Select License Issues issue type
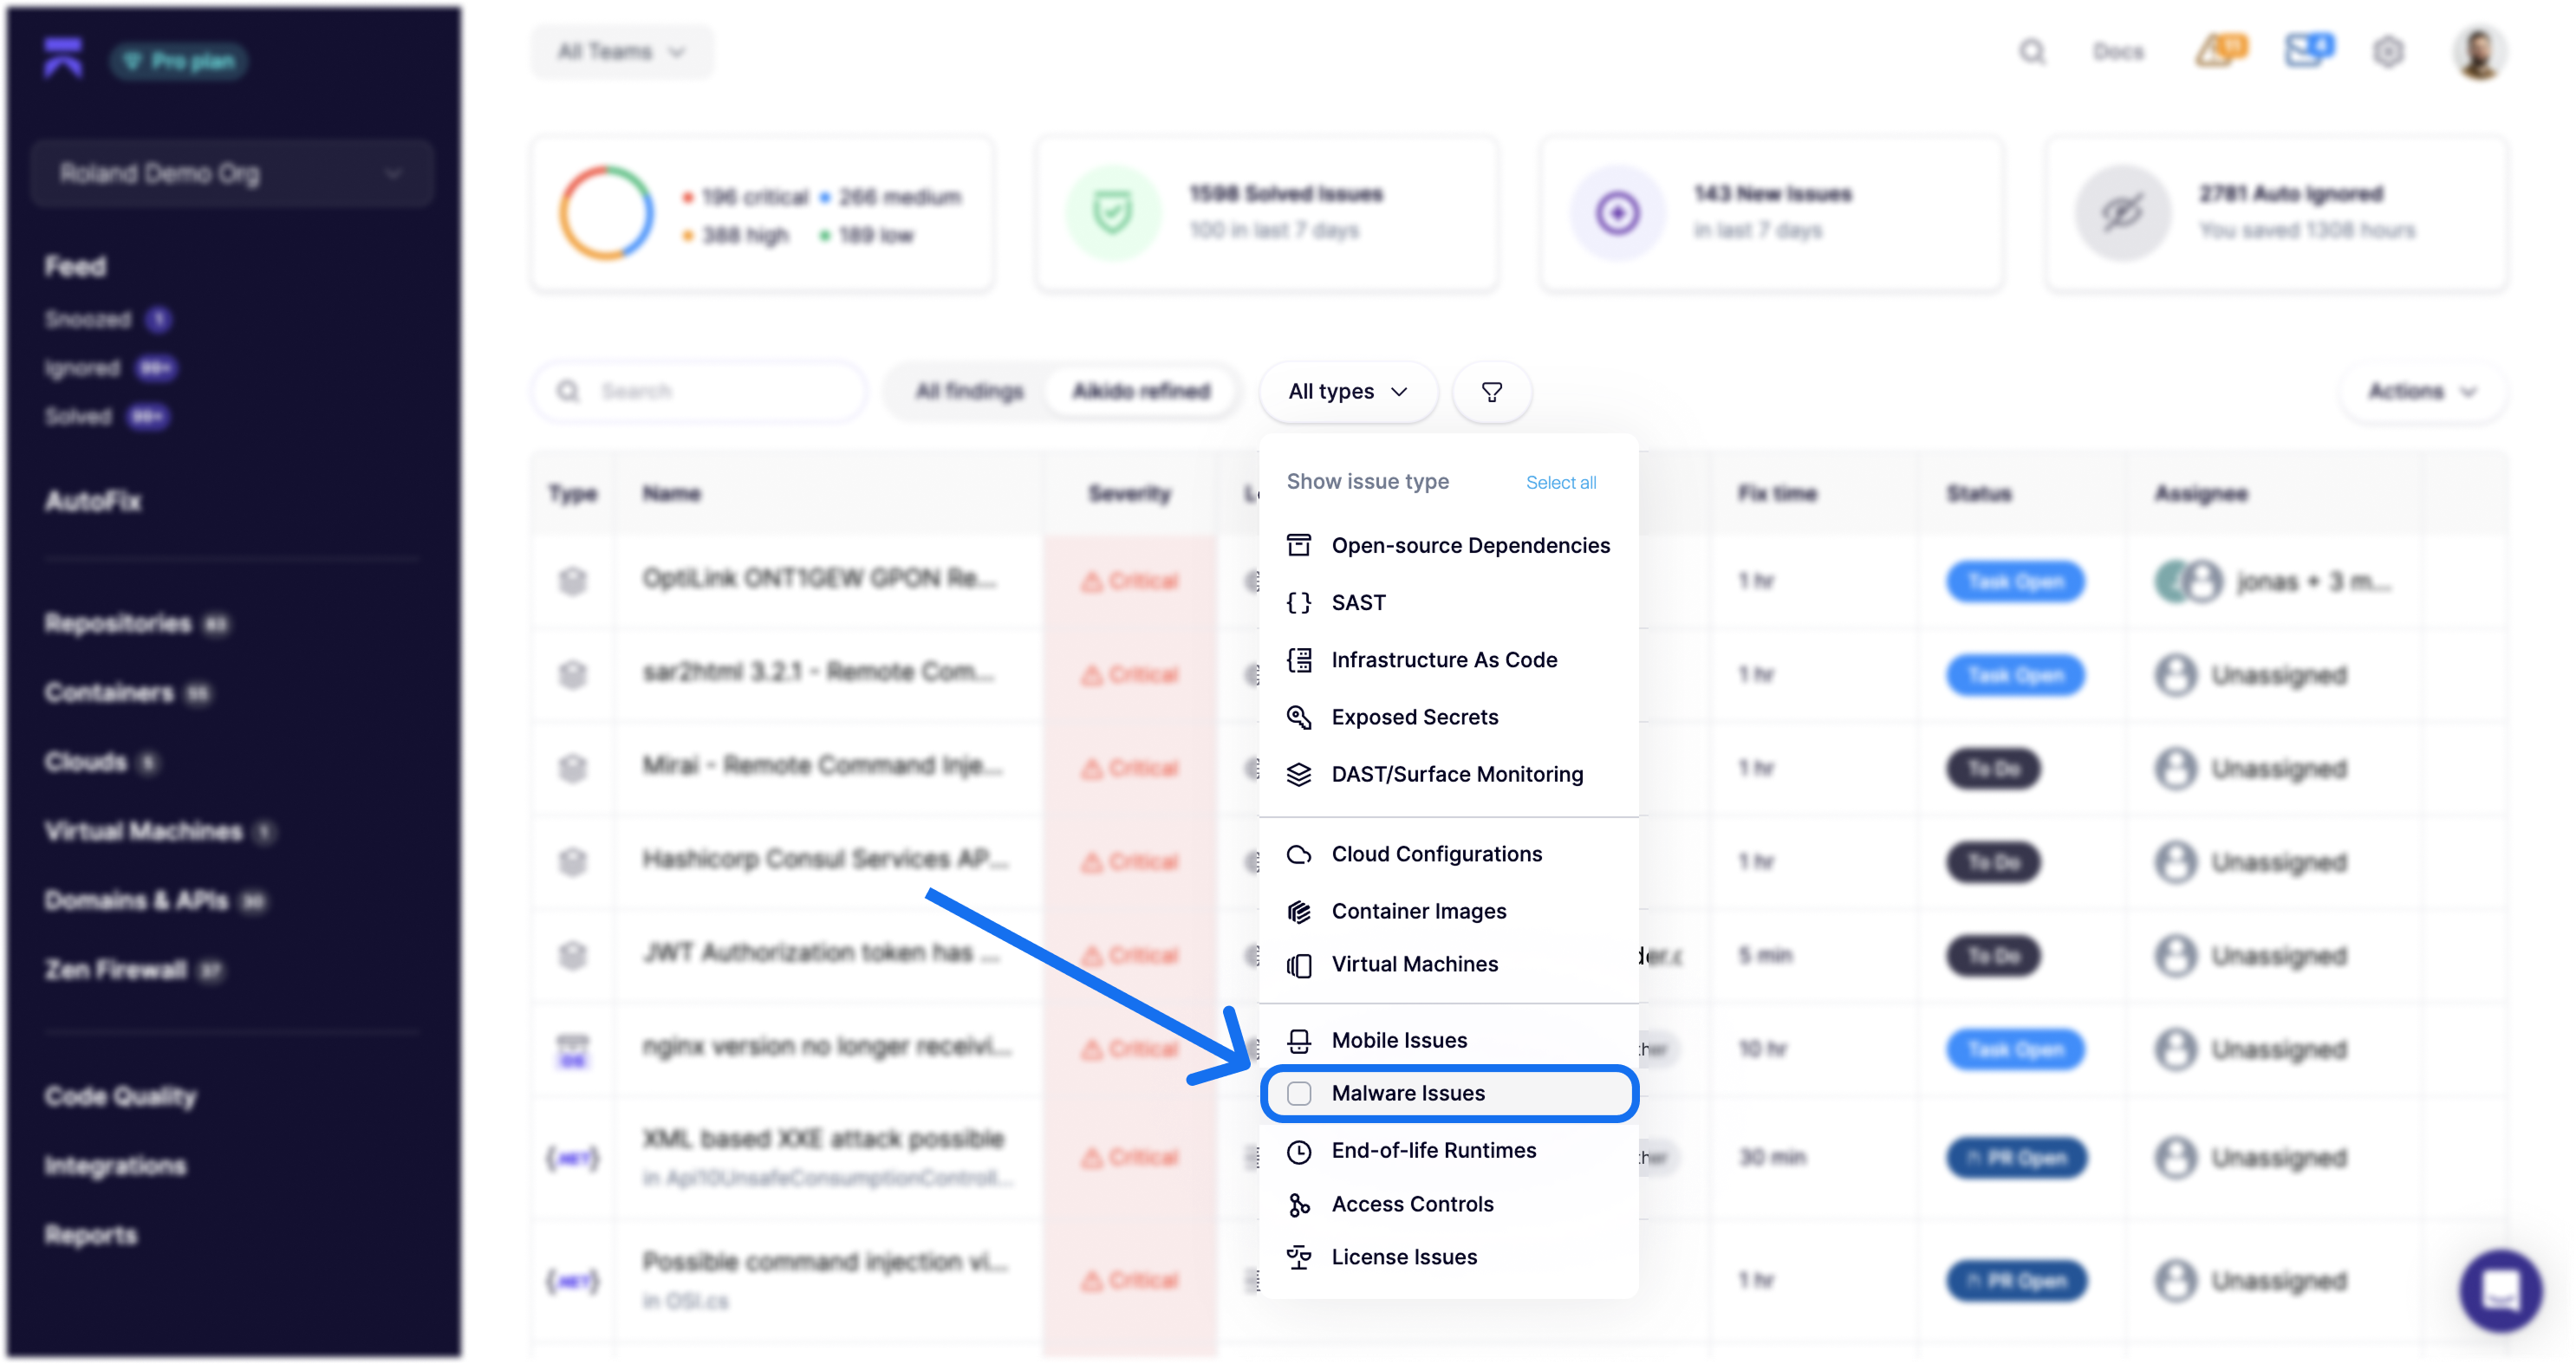Image resolution: width=2576 pixels, height=1364 pixels. coord(1448,1257)
